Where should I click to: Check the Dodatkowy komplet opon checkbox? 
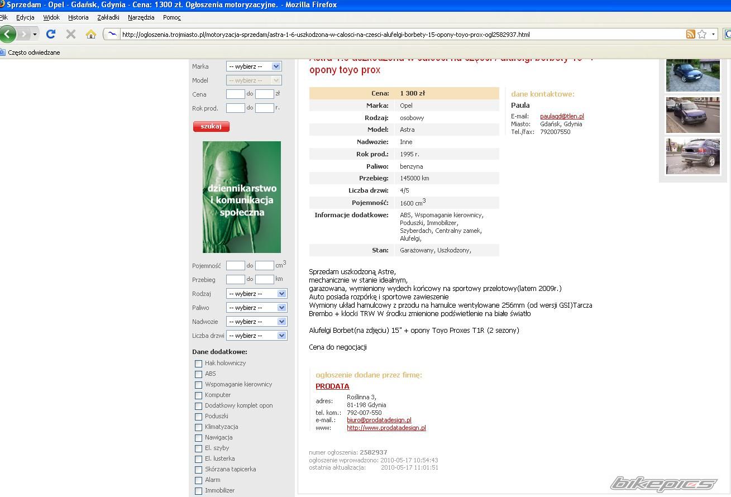[198, 406]
